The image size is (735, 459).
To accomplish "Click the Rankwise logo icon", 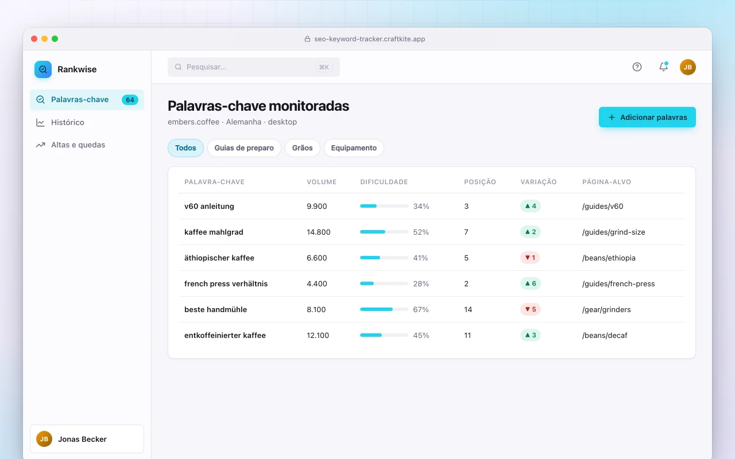I will coord(43,69).
